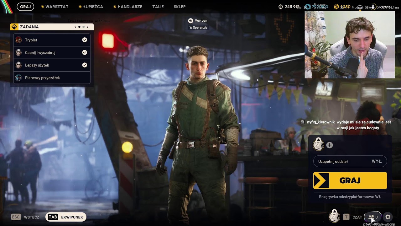This screenshot has height=226, width=401.
Task: Add a squad member with plus icon
Action: (330, 145)
